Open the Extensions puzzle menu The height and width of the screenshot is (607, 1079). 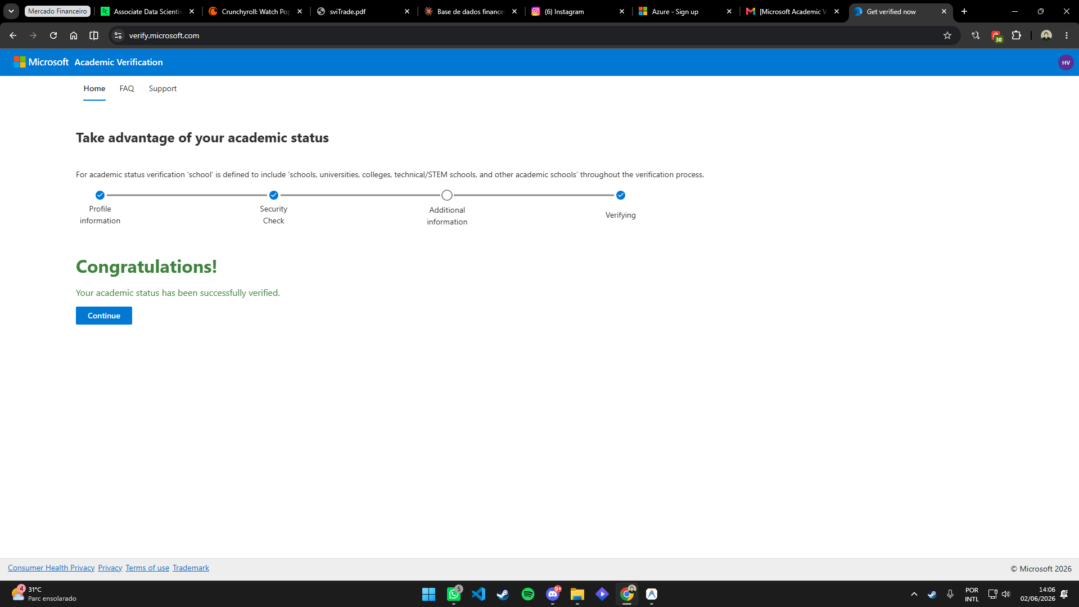tap(1017, 35)
